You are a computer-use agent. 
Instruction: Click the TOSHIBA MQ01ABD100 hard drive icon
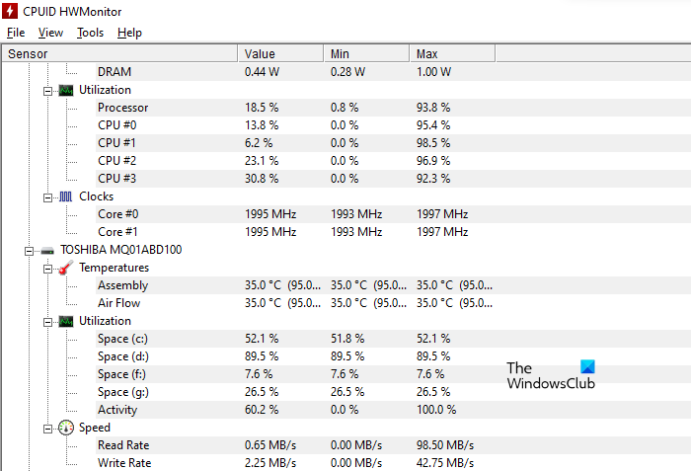[47, 250]
